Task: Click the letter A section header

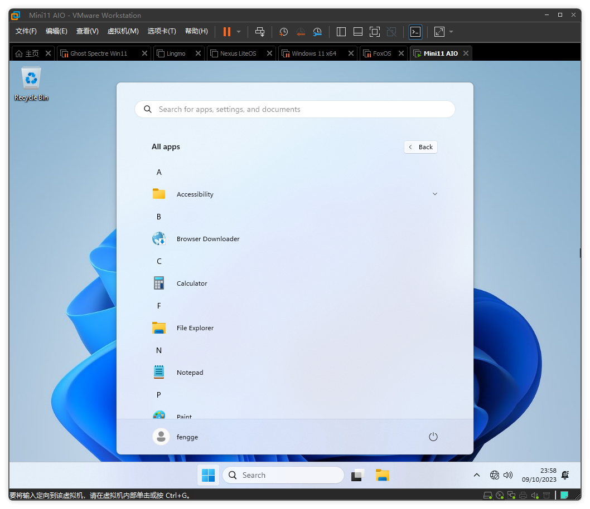Action: 159,172
